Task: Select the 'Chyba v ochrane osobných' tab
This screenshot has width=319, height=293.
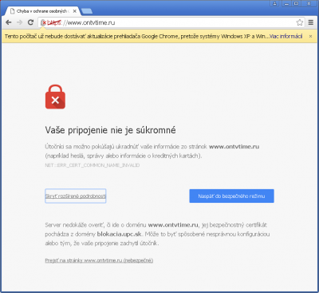Action: [42, 11]
